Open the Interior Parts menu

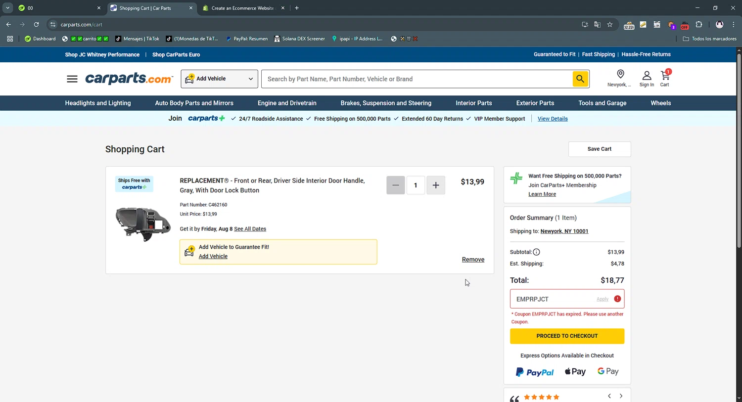pyautogui.click(x=474, y=103)
